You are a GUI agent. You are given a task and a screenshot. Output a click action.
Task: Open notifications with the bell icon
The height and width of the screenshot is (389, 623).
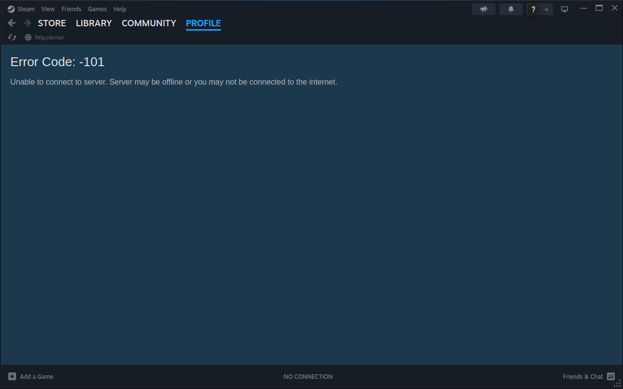pos(511,9)
